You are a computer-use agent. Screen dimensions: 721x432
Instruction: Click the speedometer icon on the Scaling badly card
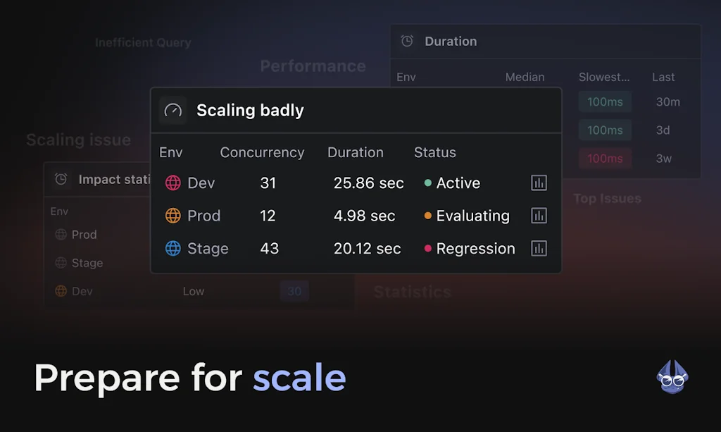coord(173,110)
